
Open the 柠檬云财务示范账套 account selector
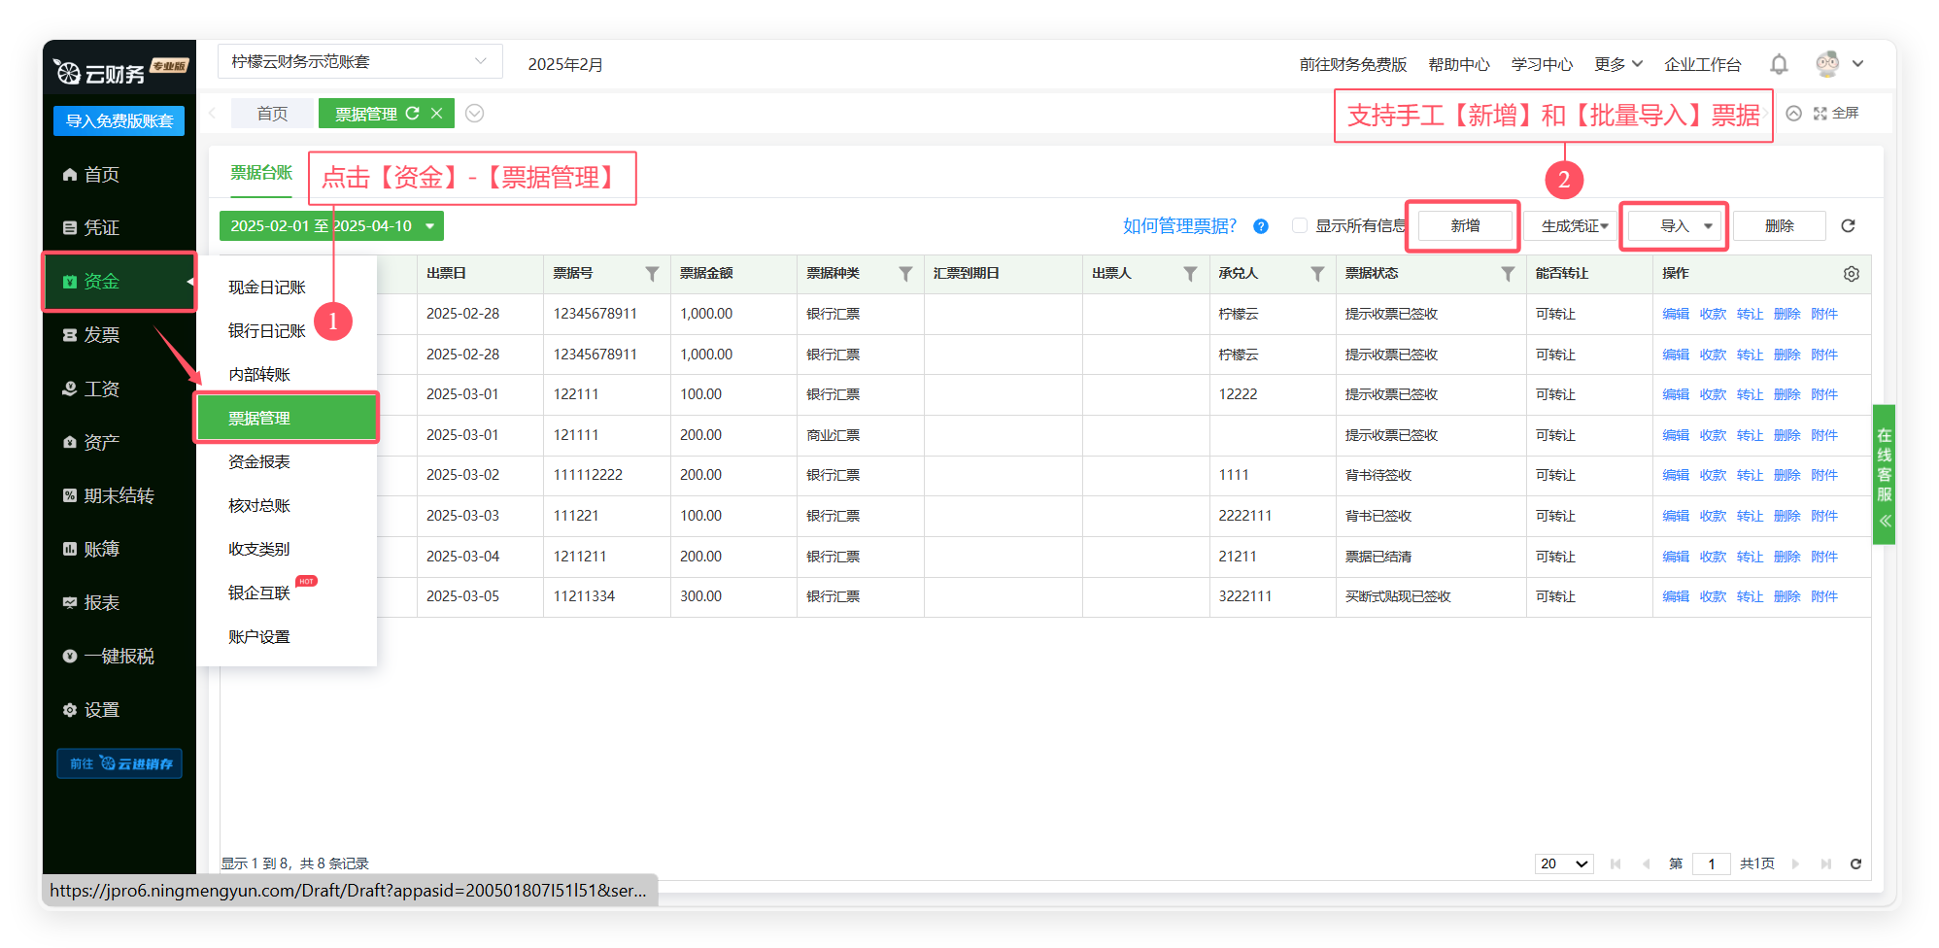tap(359, 62)
